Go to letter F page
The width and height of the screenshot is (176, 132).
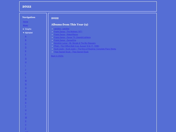click(26, 55)
